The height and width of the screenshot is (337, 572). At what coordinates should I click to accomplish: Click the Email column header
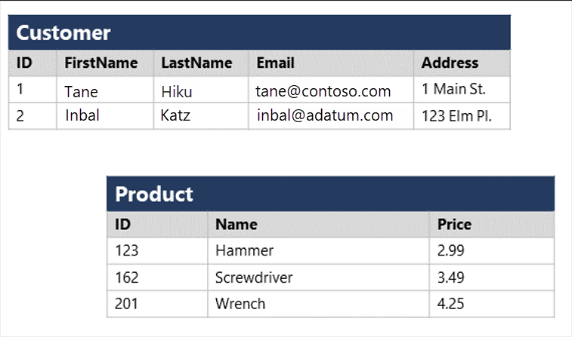tap(276, 63)
